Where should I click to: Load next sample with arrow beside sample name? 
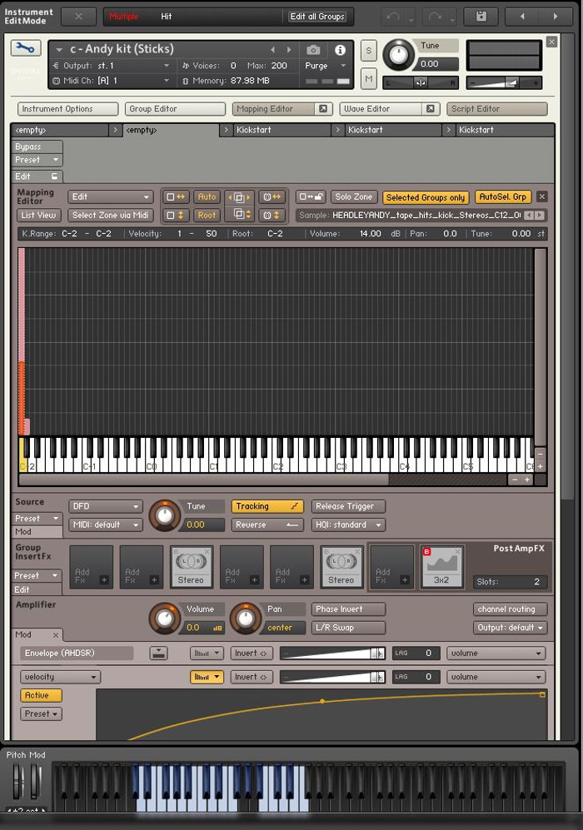tap(539, 216)
